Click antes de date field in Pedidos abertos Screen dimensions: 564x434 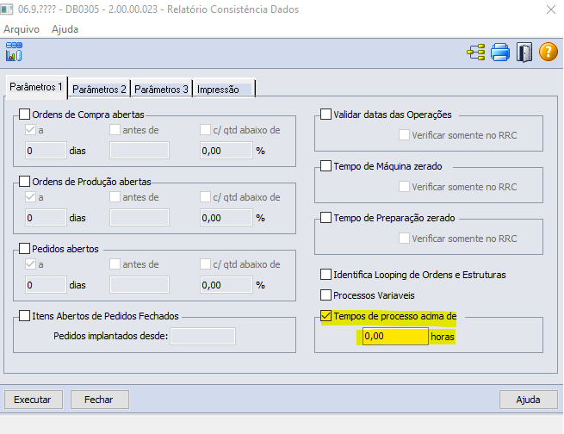pos(139,285)
